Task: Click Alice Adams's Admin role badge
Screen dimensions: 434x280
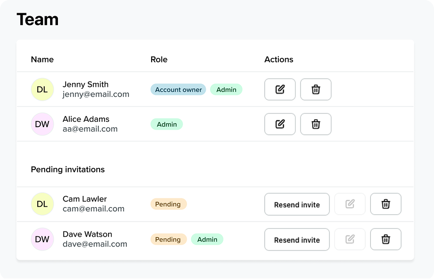Action: click(166, 124)
